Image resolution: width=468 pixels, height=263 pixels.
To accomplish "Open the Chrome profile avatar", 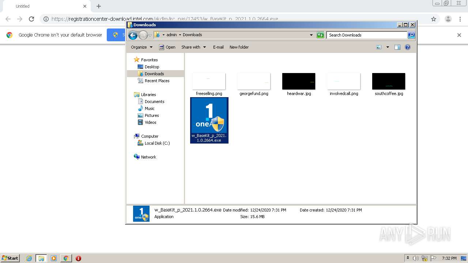I will 448,19.
